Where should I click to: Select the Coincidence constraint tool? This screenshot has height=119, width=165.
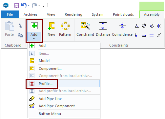point(122,26)
